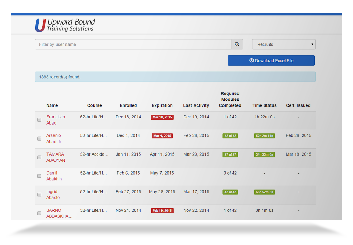Tick the checkbox for Ingrid Abasto

click(x=39, y=195)
